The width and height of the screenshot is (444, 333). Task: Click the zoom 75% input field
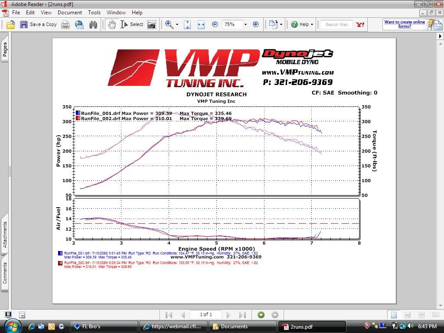coord(232,25)
